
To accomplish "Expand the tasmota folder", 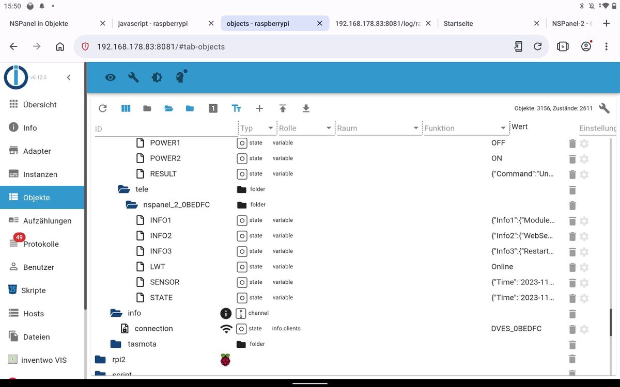I will point(116,344).
